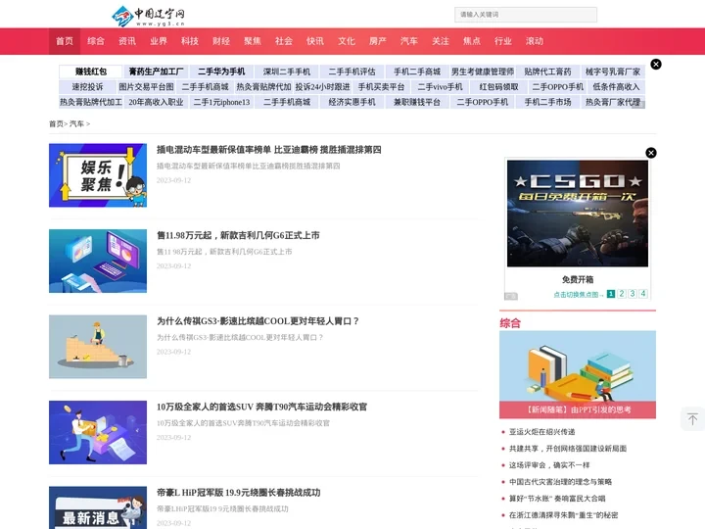Click 汽车 in the breadcrumb

(x=76, y=123)
